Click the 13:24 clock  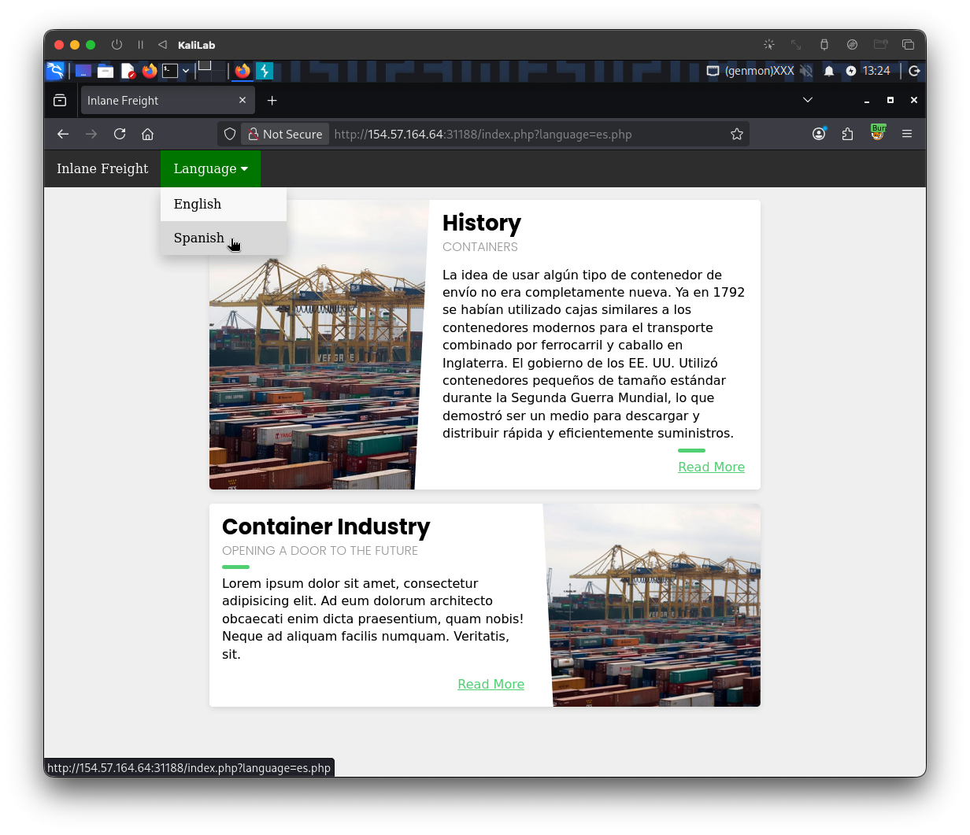point(876,71)
